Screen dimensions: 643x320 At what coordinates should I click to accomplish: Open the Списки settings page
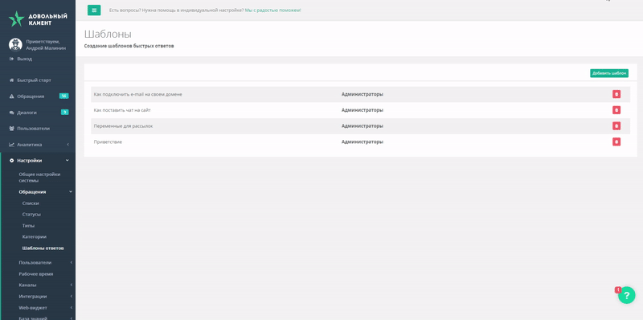tap(31, 203)
